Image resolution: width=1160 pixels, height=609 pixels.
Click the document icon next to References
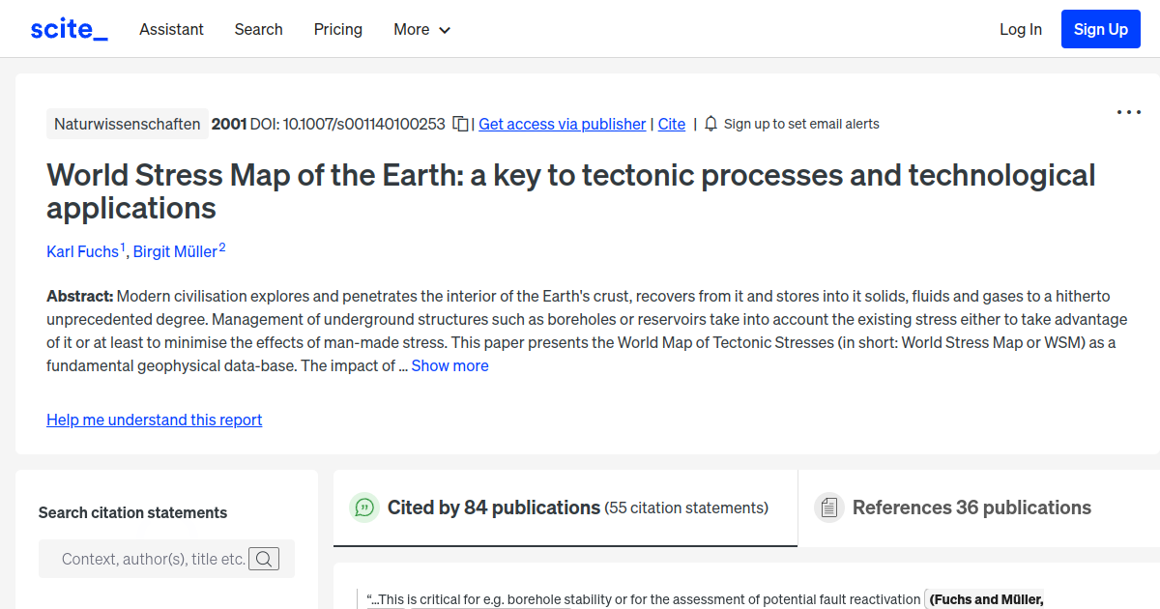click(829, 507)
